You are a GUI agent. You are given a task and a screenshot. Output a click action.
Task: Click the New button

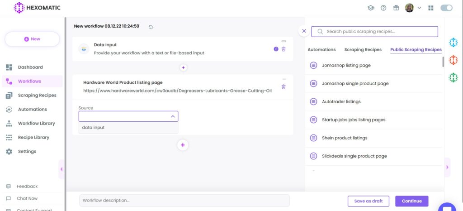click(x=32, y=39)
